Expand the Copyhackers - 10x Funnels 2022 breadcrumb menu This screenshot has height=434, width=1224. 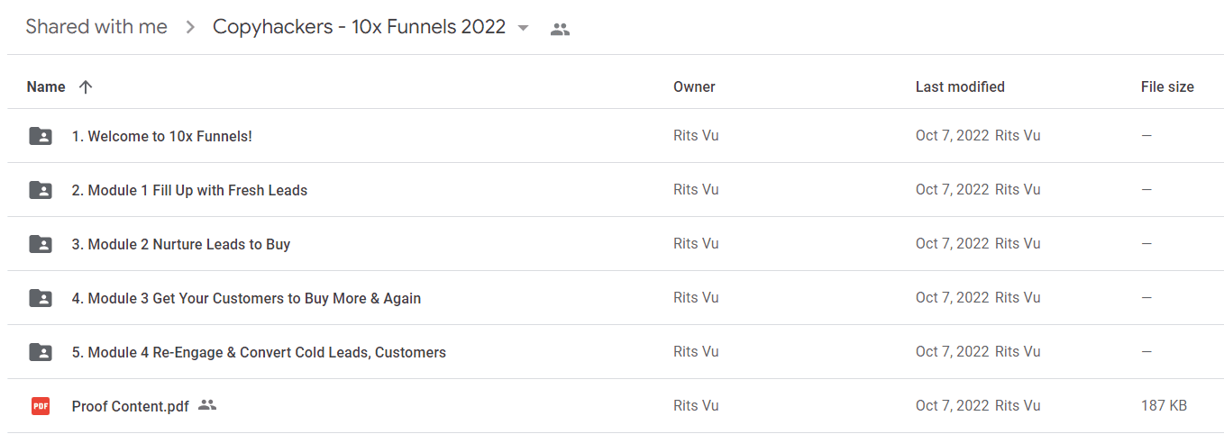click(x=370, y=27)
